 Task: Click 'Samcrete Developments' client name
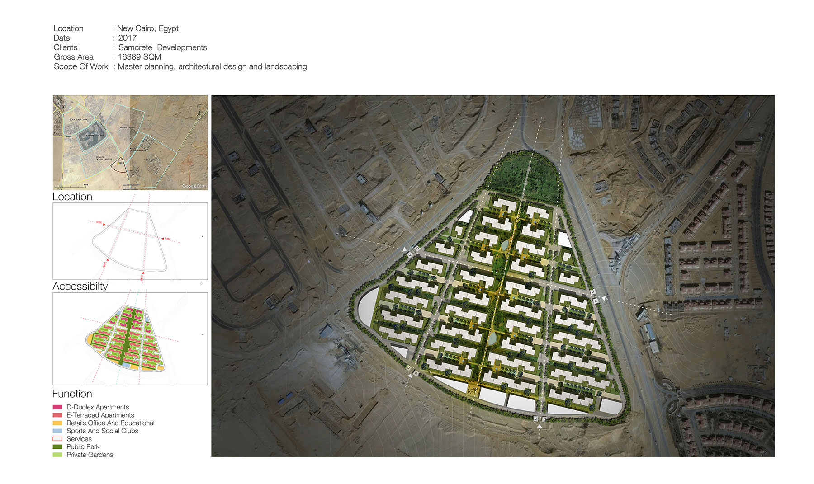coord(163,47)
